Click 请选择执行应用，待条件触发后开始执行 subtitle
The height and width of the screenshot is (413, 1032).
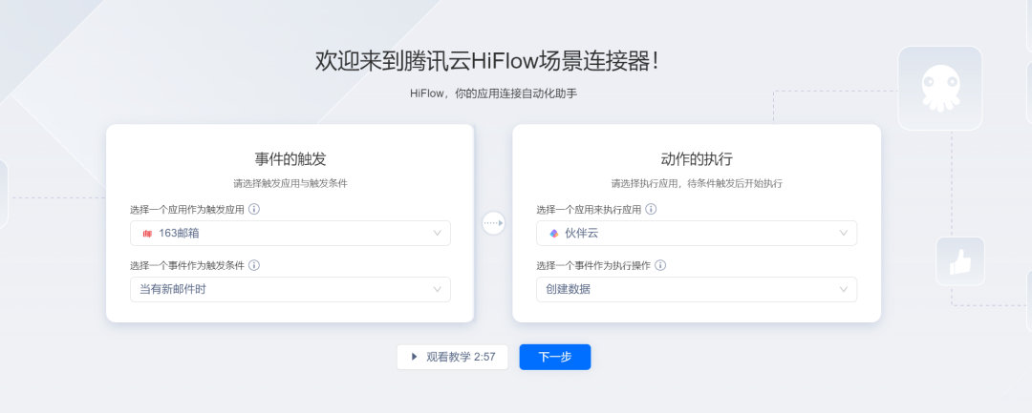click(x=697, y=184)
